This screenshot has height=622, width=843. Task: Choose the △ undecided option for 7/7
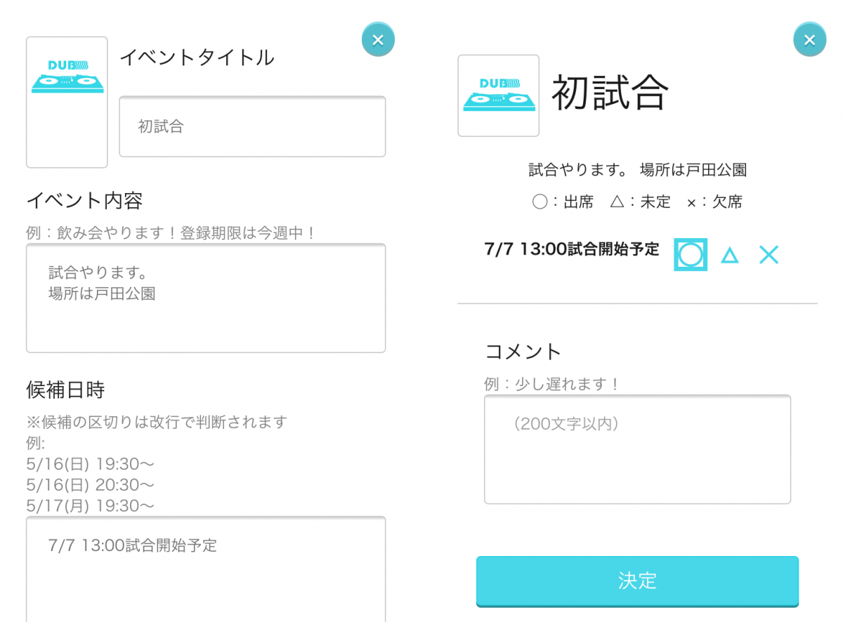coord(730,255)
